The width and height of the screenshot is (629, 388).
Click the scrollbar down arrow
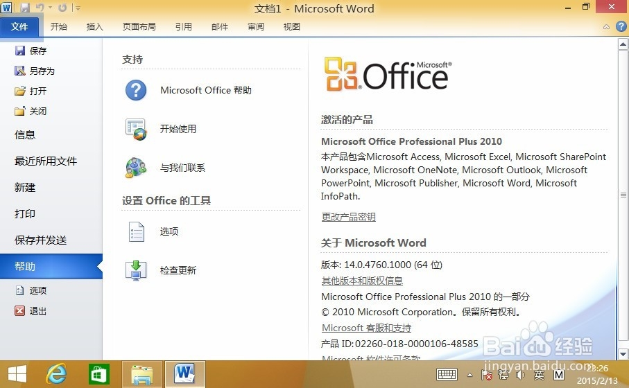click(x=623, y=354)
